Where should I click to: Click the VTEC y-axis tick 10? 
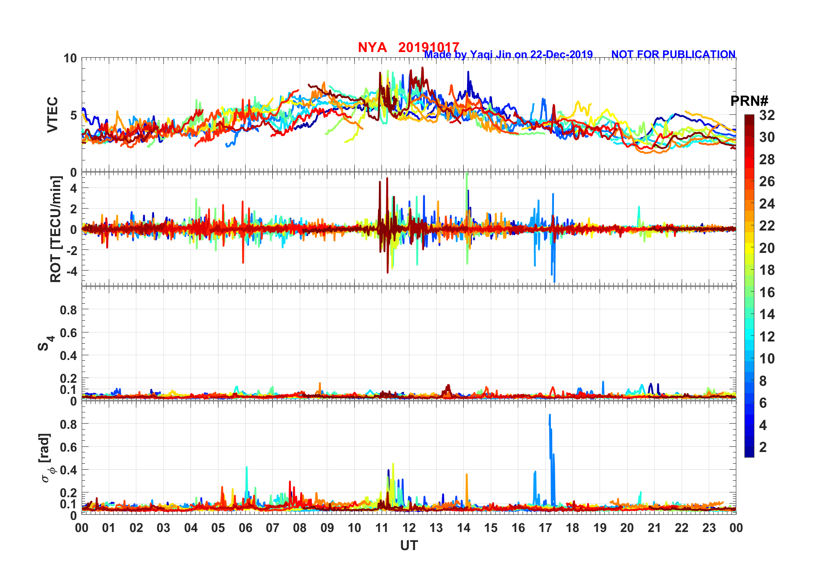click(70, 58)
